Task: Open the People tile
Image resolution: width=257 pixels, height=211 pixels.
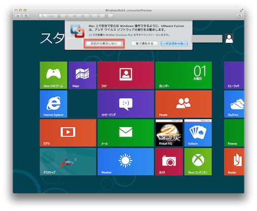Action: click(183, 104)
